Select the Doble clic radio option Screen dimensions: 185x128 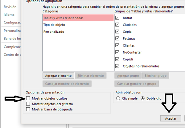pyautogui.click(x=142, y=98)
